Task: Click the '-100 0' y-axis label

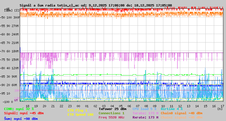Action: [x=8, y=102]
